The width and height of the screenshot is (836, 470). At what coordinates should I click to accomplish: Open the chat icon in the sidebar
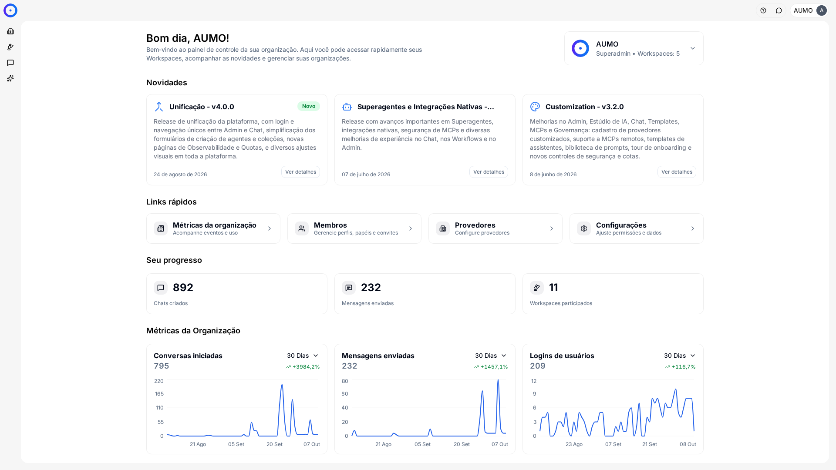[10, 63]
